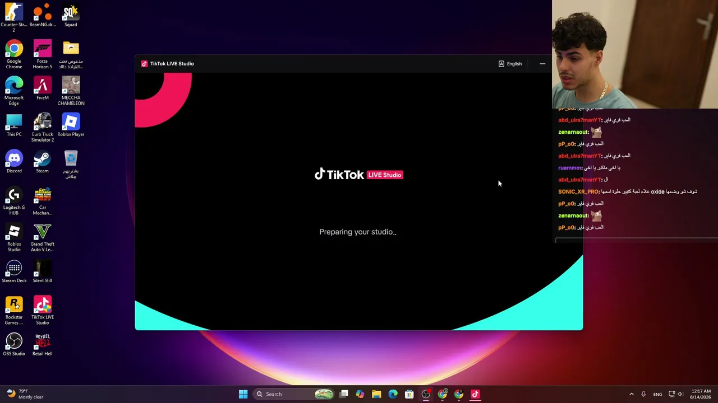Open the Google Chrome desktop shortcut
Image resolution: width=718 pixels, height=403 pixels.
[x=14, y=54]
